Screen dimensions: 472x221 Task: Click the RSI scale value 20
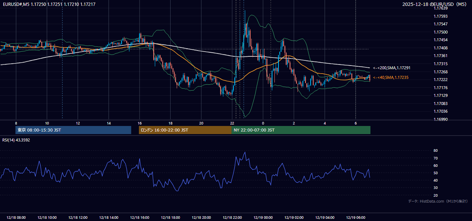435,196
